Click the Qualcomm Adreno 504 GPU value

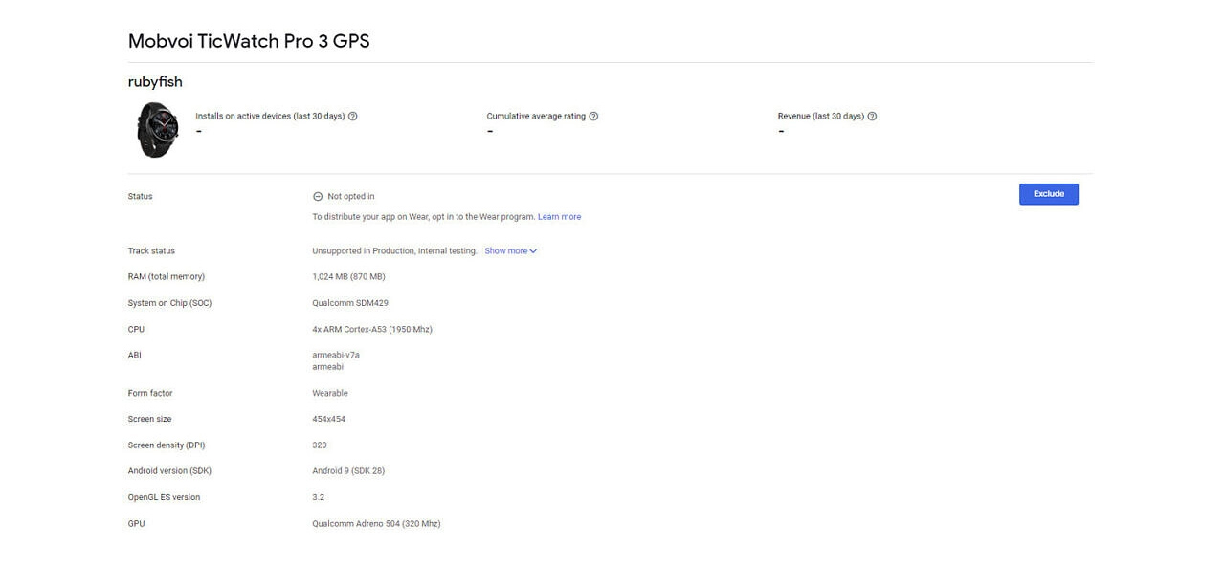click(x=376, y=524)
